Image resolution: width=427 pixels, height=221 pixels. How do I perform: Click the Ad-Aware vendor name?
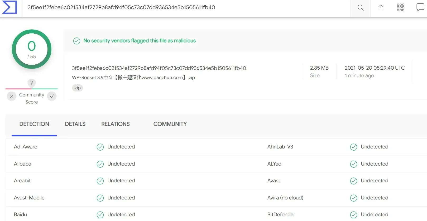click(26, 147)
